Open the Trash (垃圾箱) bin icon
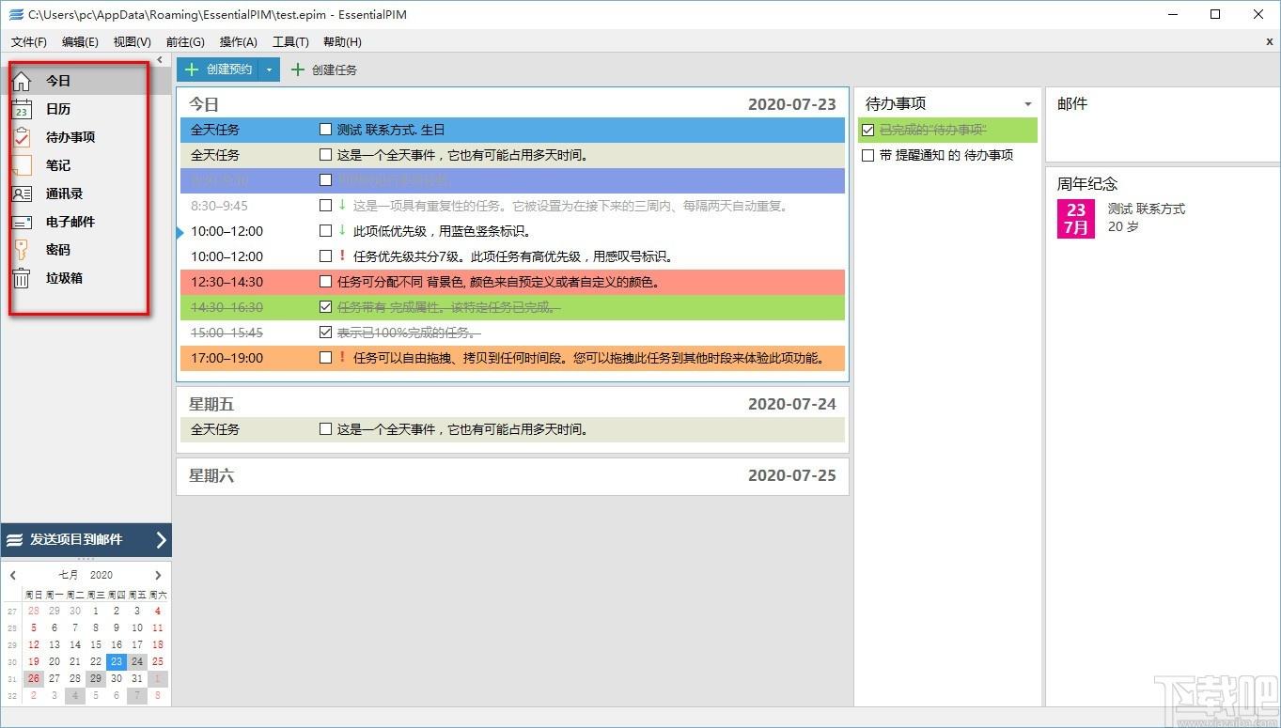 pos(22,278)
